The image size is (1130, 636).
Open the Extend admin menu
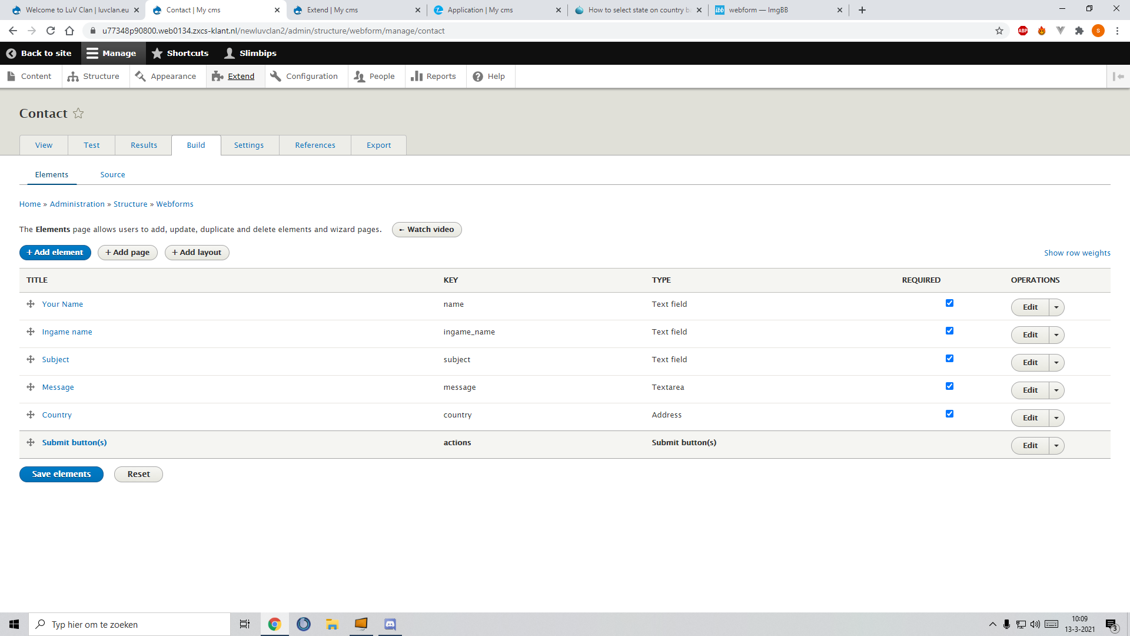coord(234,77)
